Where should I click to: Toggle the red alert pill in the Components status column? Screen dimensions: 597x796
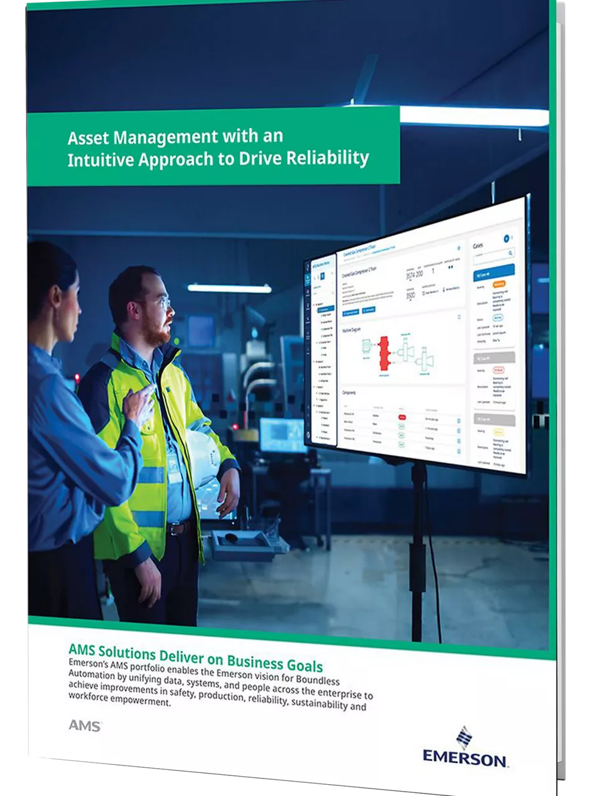[x=402, y=417]
